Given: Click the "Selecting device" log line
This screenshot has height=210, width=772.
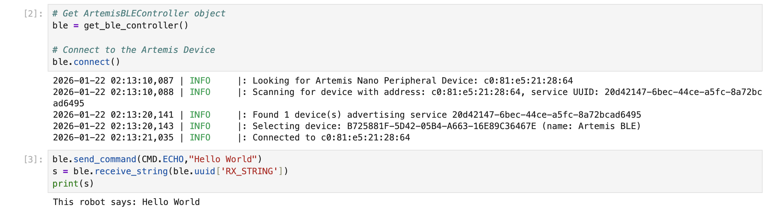Looking at the screenshot, I should click(x=446, y=126).
